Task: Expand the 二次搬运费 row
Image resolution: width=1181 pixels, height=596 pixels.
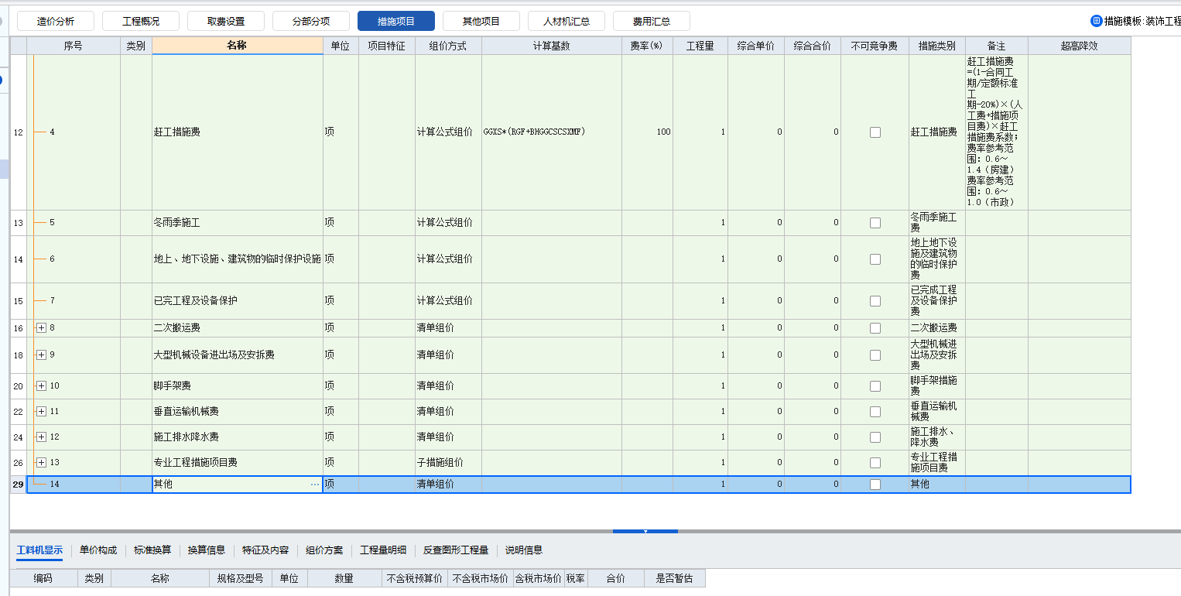Action: coord(41,327)
